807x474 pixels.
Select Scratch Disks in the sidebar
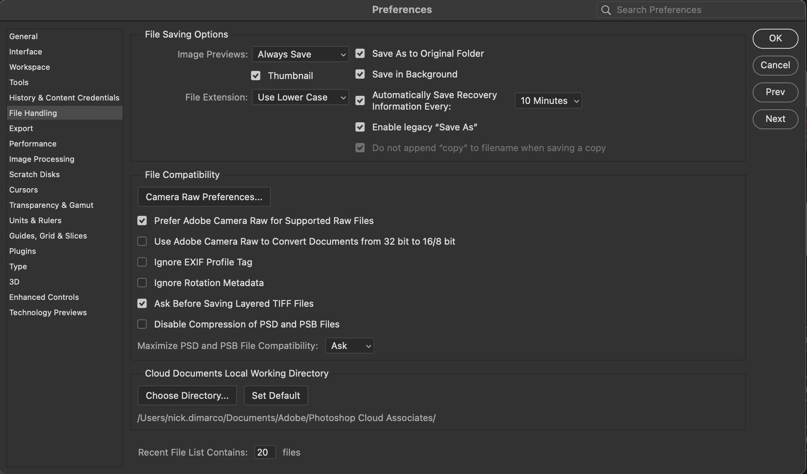click(34, 174)
